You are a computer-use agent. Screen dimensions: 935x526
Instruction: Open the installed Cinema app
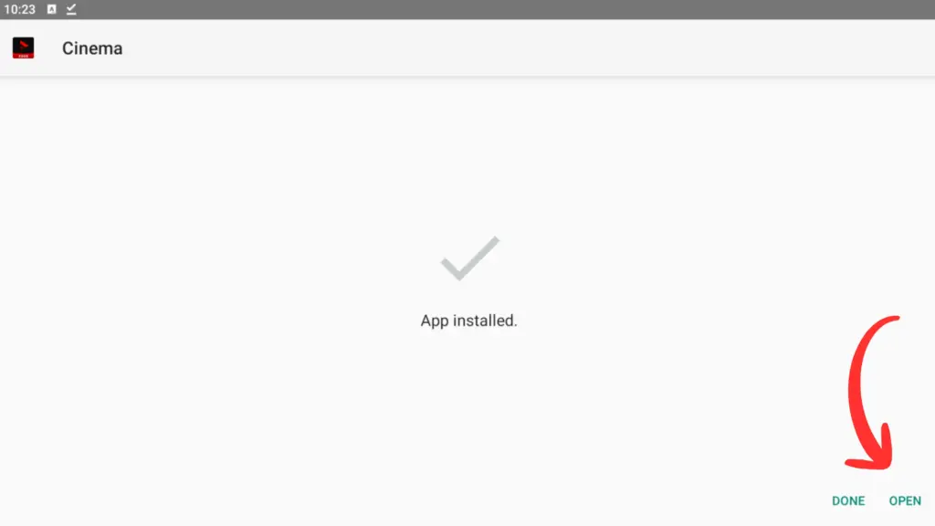[905, 501]
